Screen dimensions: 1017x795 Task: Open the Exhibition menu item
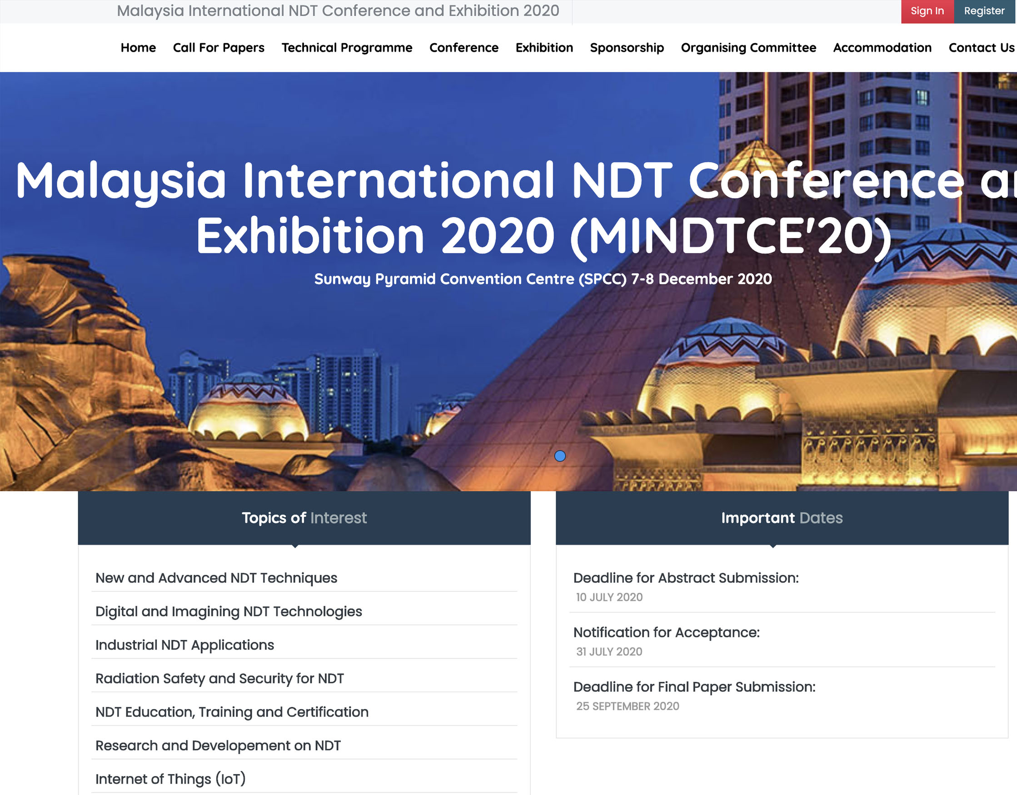click(x=544, y=48)
